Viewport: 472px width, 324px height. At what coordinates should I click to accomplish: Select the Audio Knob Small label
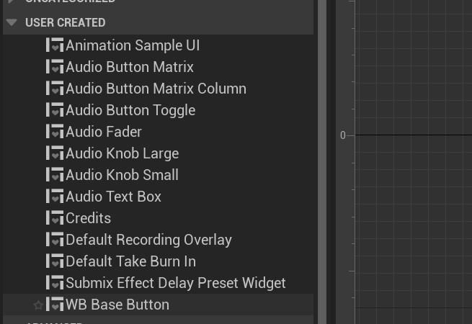click(x=122, y=175)
